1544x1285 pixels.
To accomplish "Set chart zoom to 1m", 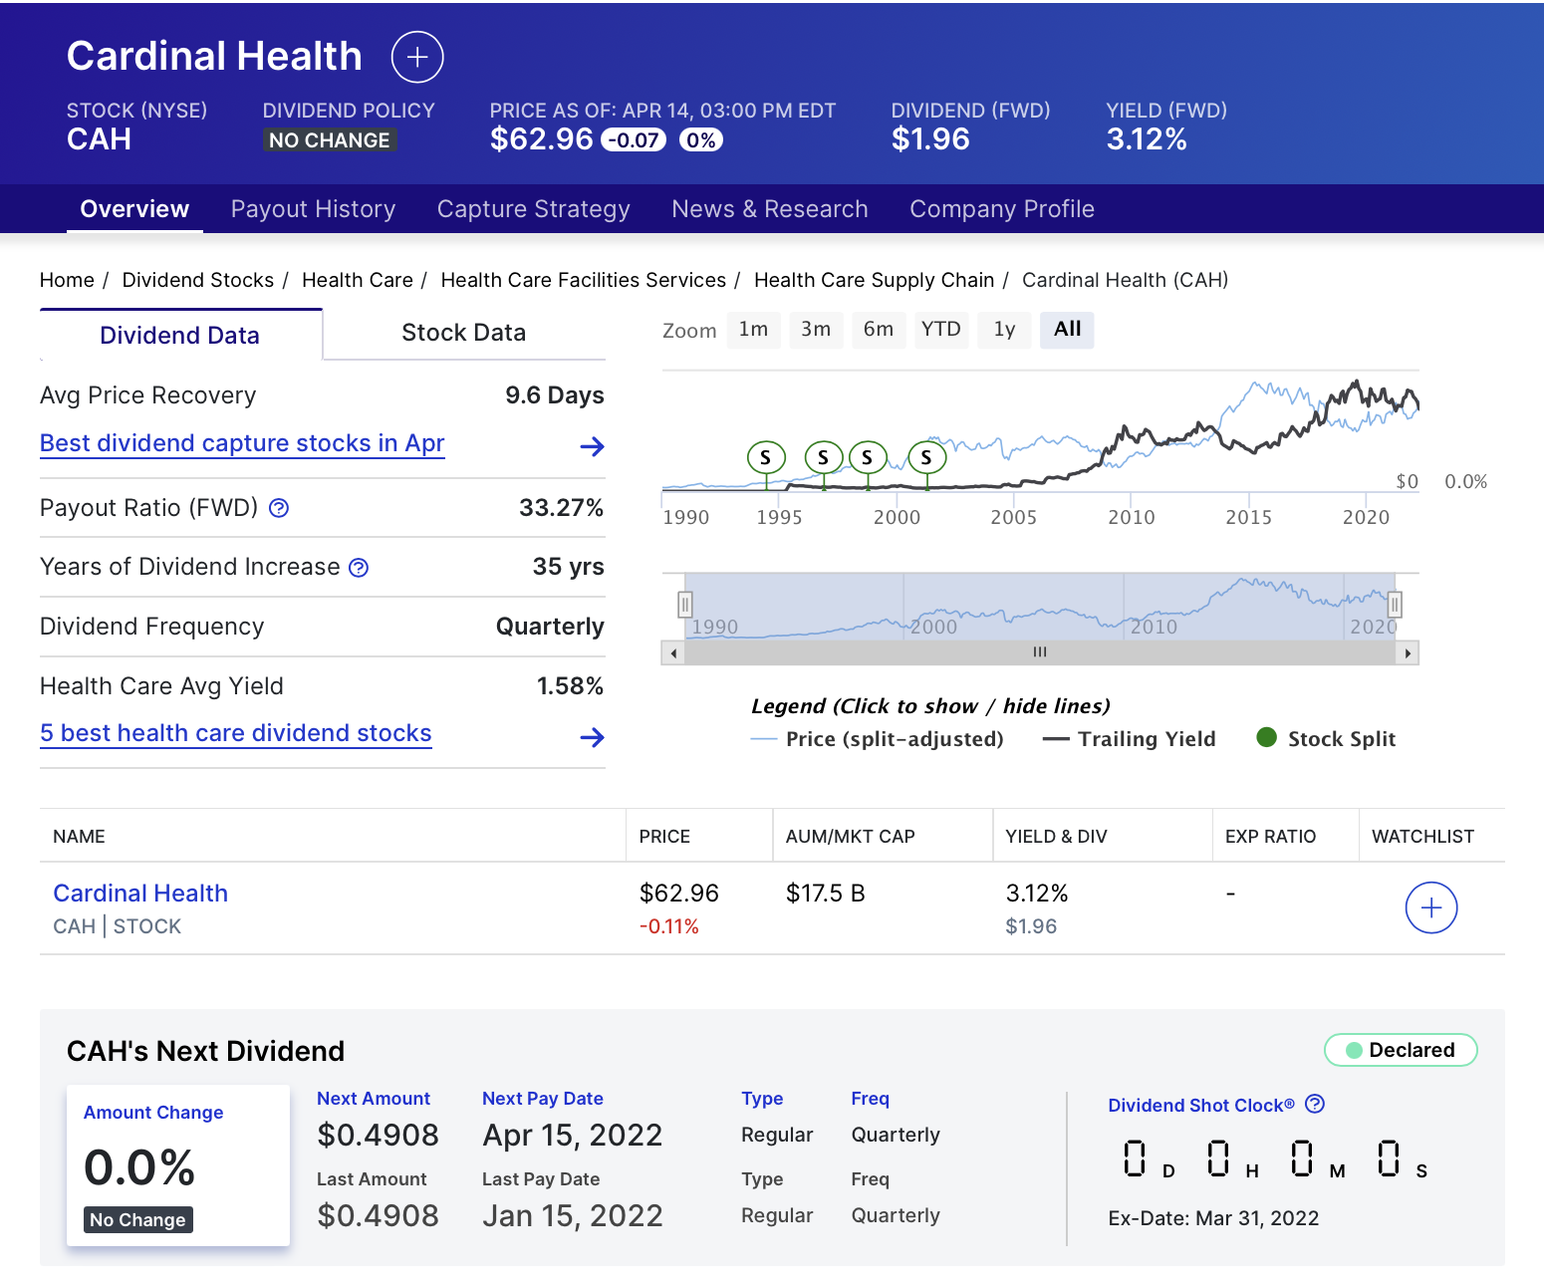I will 753,330.
